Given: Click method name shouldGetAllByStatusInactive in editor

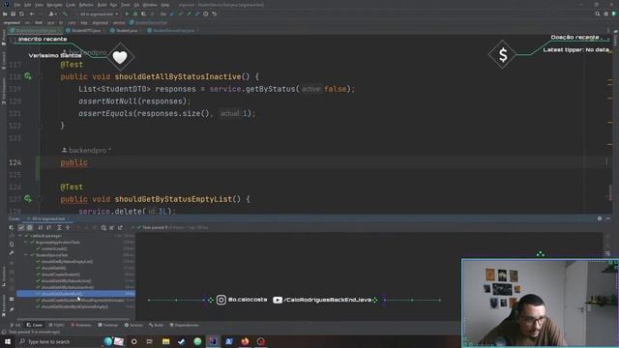Looking at the screenshot, I should [x=178, y=76].
